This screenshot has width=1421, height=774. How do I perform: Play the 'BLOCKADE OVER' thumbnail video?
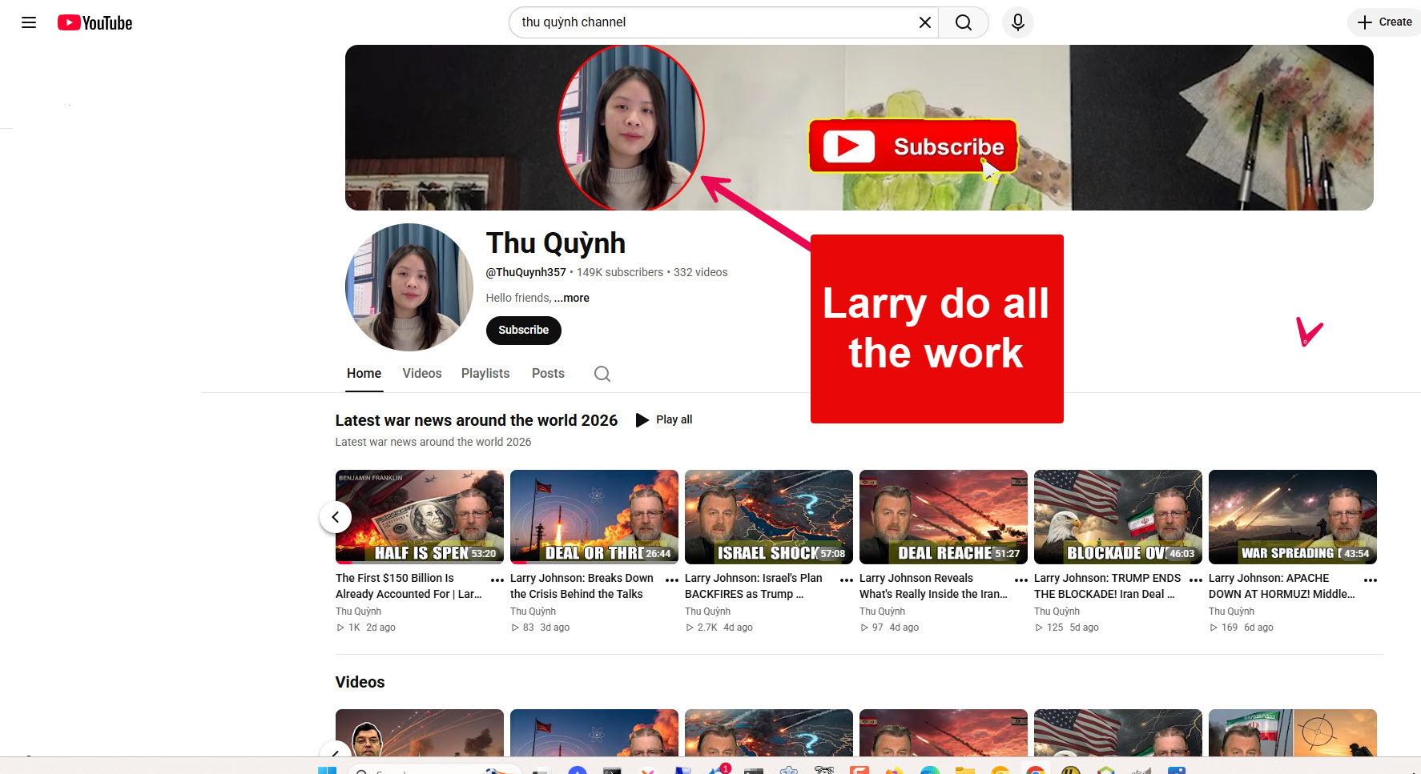tap(1118, 517)
